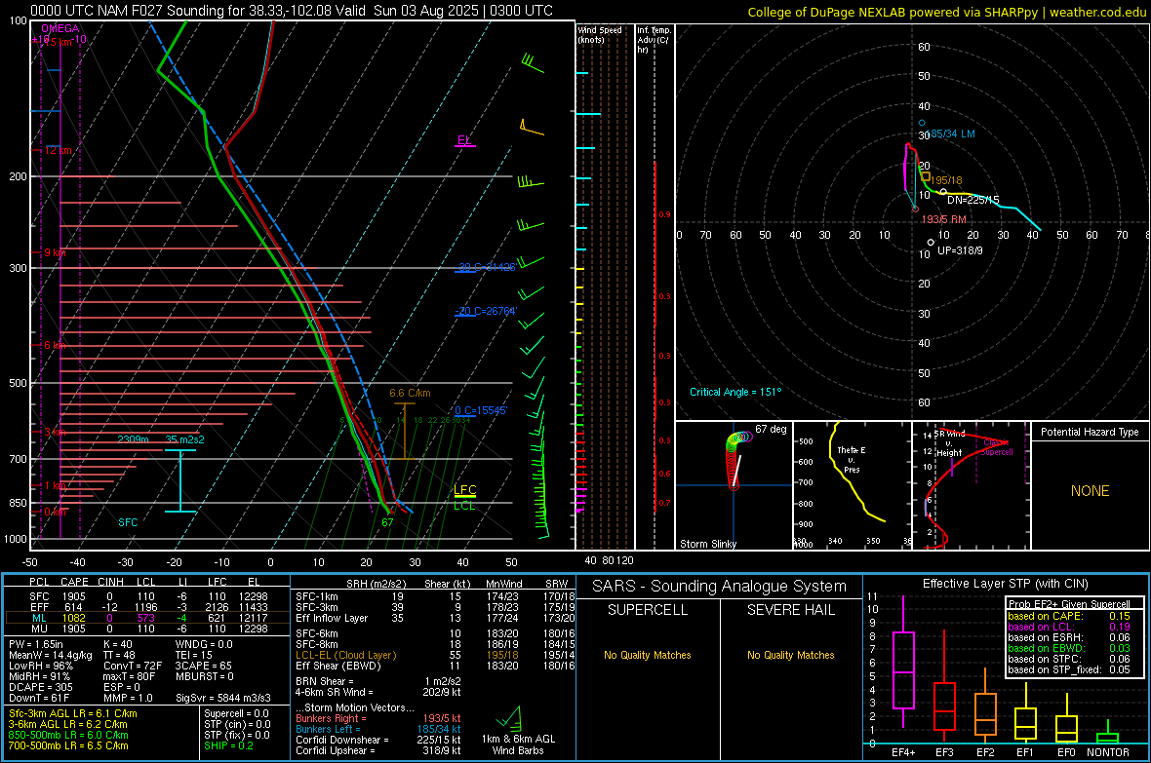Click the 'SigSvr = 5844 m3/s3' value
1151x763 pixels.
click(223, 698)
